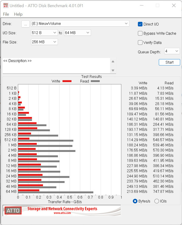Click the 24 MB row label

point(11,176)
